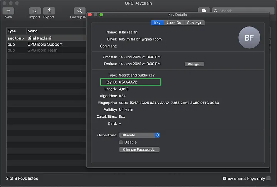Click the Import key icon
The image size is (277, 187).
35,11
